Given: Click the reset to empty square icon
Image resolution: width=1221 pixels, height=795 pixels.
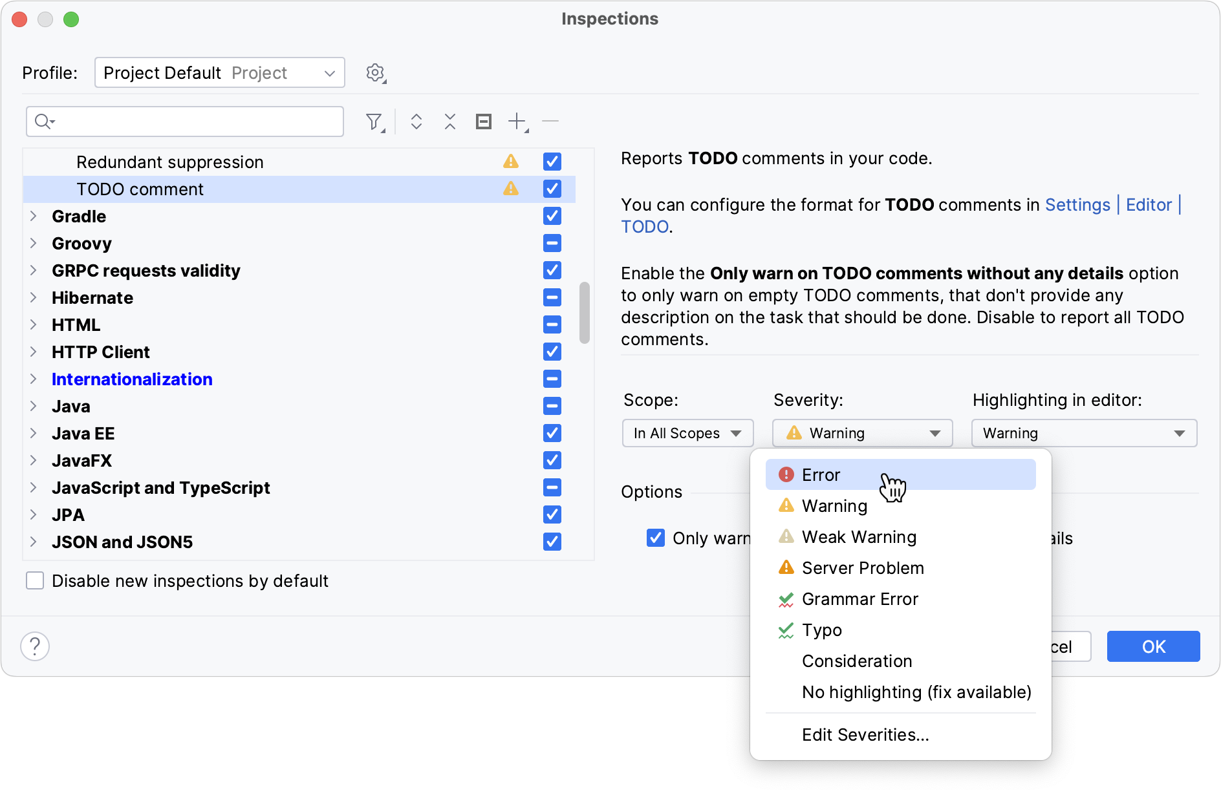Looking at the screenshot, I should [x=484, y=122].
